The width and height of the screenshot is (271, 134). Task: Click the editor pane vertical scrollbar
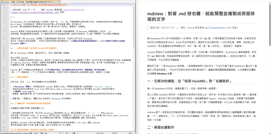133,67
